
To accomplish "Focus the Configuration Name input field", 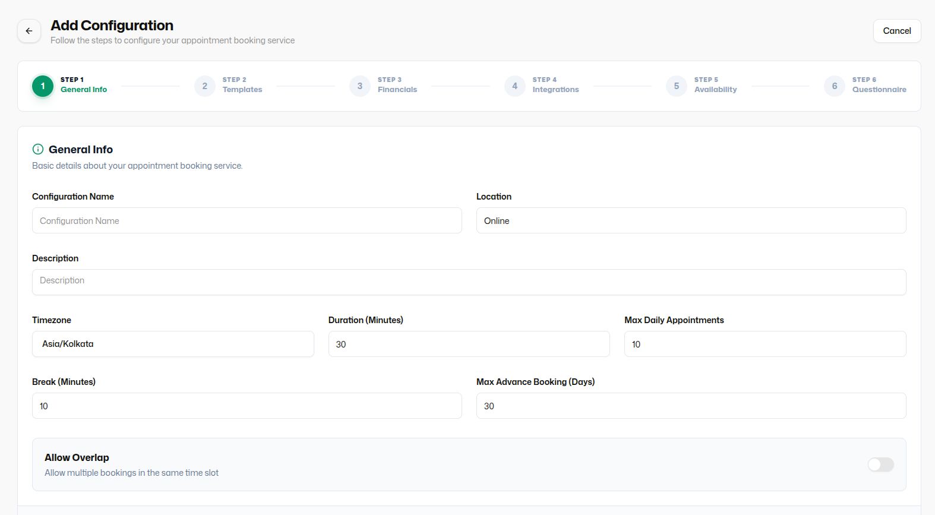I will pos(247,220).
